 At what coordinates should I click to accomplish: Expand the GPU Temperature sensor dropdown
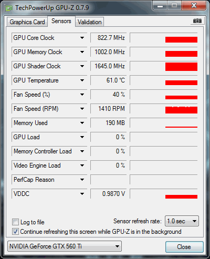pos(82,80)
